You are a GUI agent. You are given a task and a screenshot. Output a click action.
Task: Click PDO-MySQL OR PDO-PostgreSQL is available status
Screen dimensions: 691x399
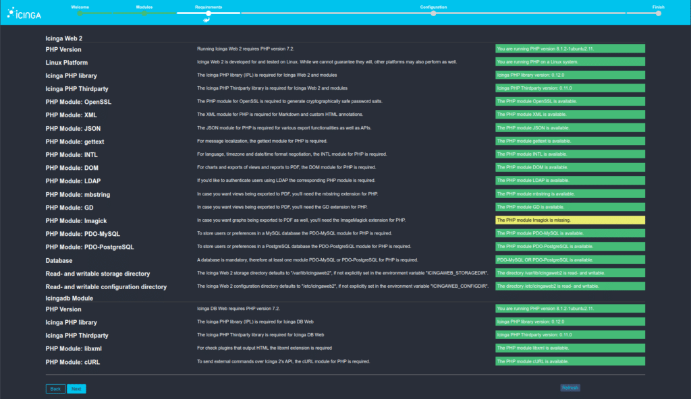coord(570,260)
